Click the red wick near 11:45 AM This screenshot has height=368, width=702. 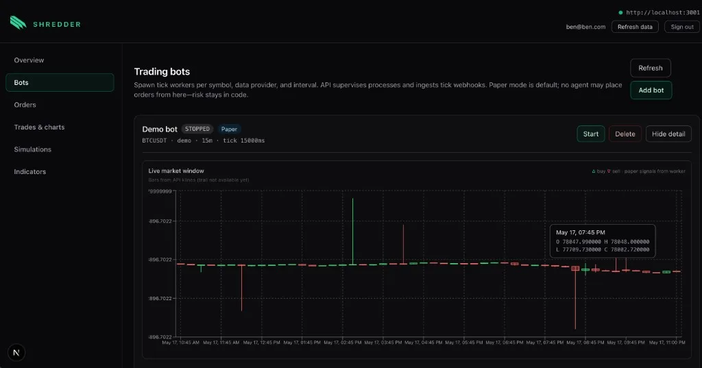pyautogui.click(x=242, y=288)
